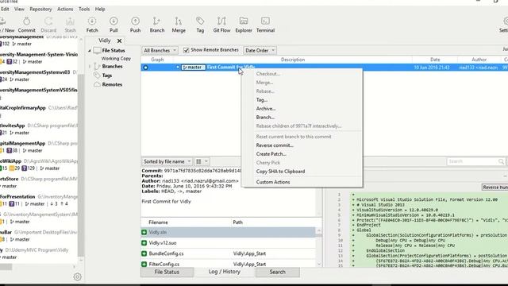The height and width of the screenshot is (286, 508).
Task: Click the Pull toolbar icon
Action: (x=114, y=25)
